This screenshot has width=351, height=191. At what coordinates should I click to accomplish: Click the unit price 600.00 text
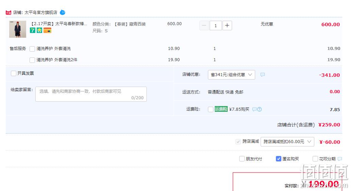click(x=174, y=24)
